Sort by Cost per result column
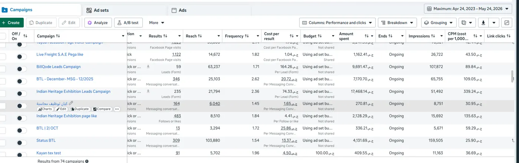This screenshot has height=163, width=519. click(x=292, y=36)
